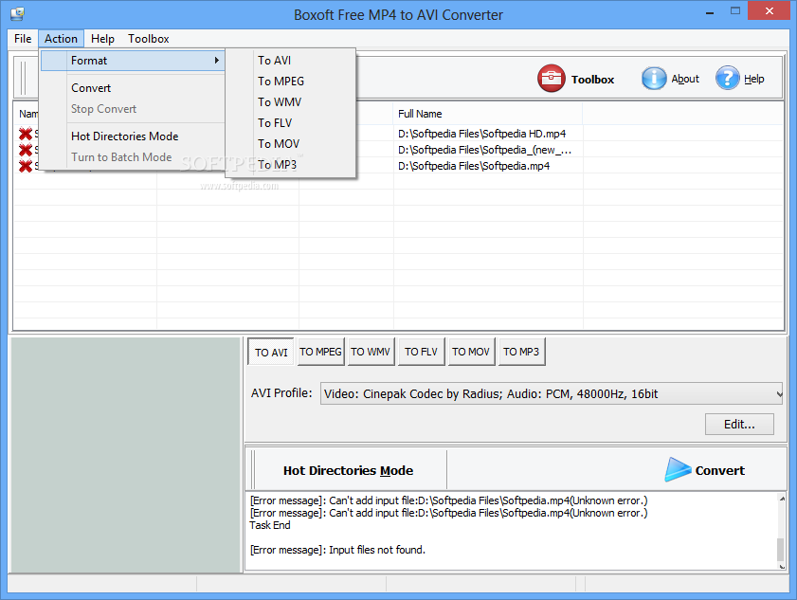Click the Hot Directories Mode button

[x=348, y=470]
